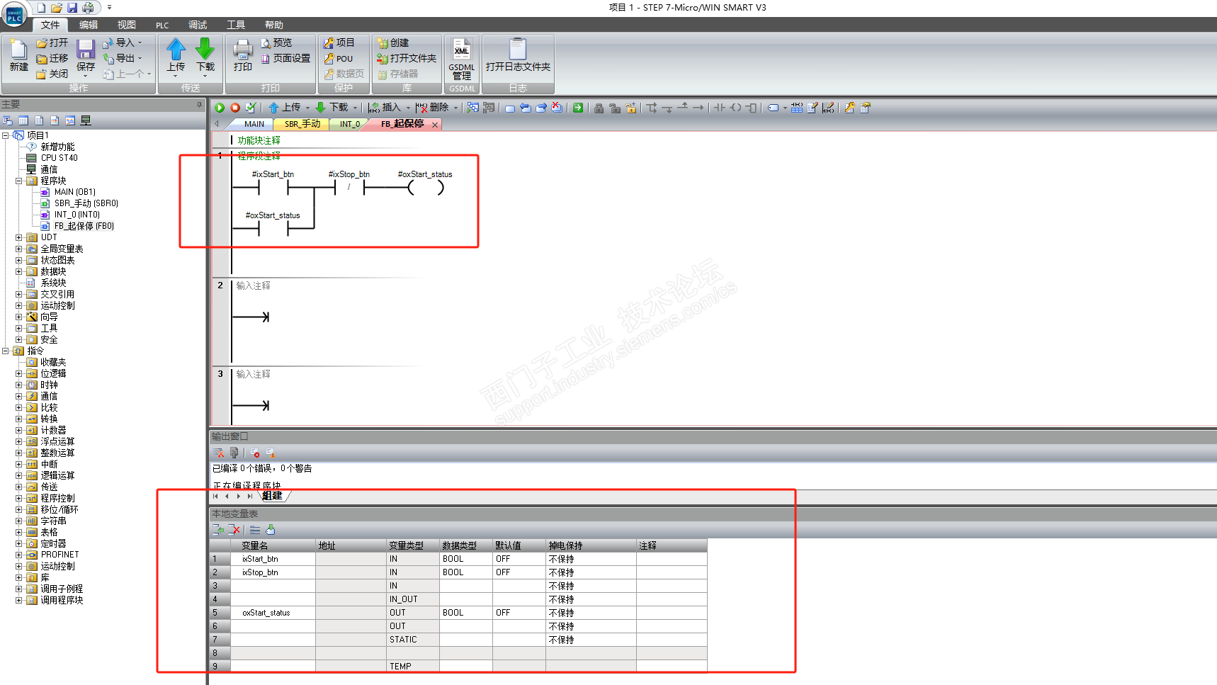The image size is (1217, 685).
Task: Click the quick-access save icon in title bar
Action: point(72,8)
